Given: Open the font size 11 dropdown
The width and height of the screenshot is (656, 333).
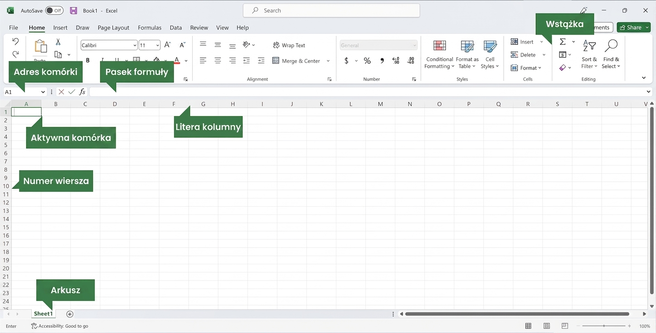Looking at the screenshot, I should coord(157,45).
